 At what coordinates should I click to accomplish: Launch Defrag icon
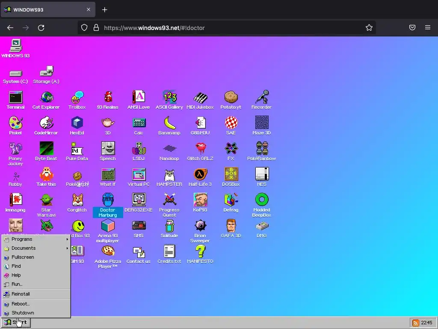tap(231, 203)
